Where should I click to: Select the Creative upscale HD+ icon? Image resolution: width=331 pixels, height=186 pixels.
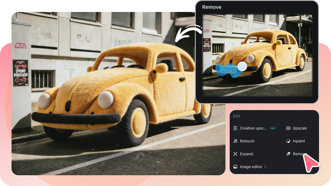click(235, 128)
